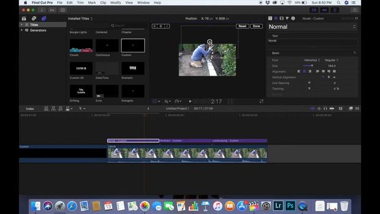The width and height of the screenshot is (380, 214).
Task: Click append clip icon in timeline toolbar
Action: (61, 108)
